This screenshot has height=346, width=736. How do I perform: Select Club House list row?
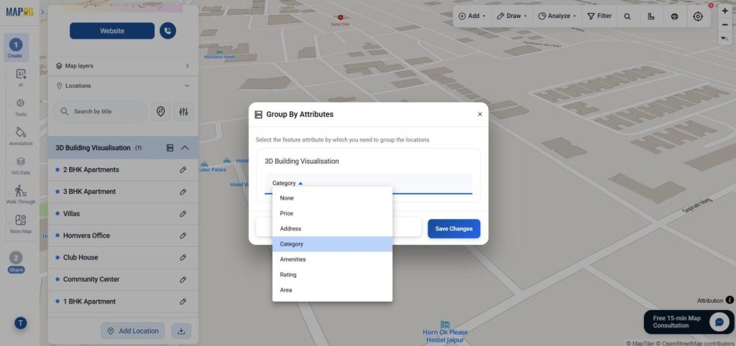pyautogui.click(x=122, y=258)
